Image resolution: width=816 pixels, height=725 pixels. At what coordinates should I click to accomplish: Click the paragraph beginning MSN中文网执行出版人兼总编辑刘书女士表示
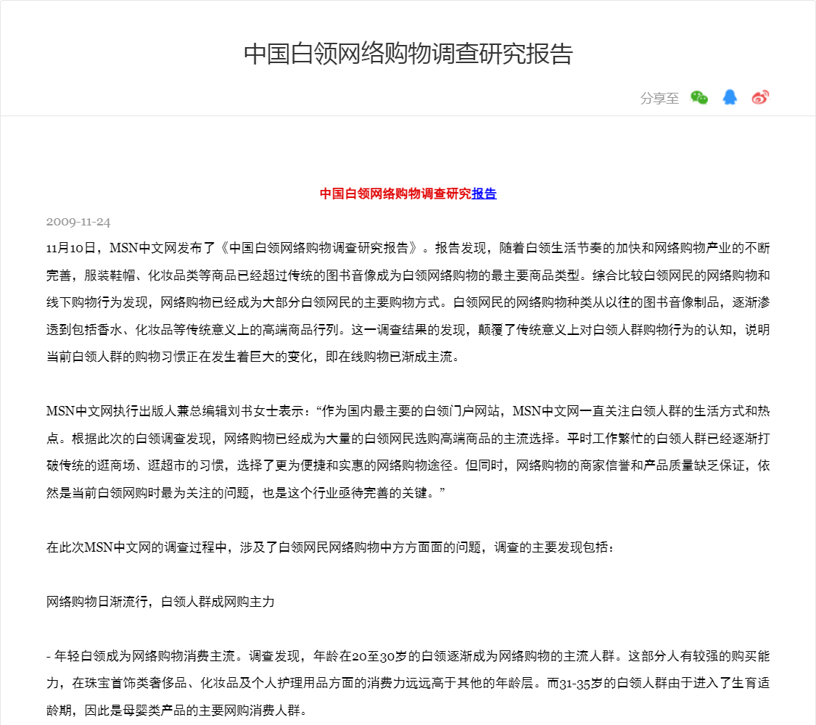point(408,452)
